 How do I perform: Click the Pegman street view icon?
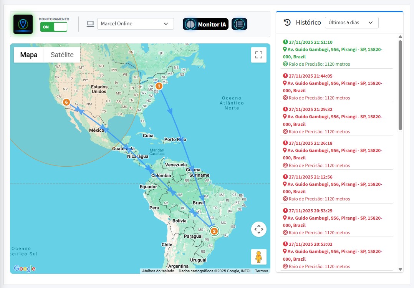(259, 257)
